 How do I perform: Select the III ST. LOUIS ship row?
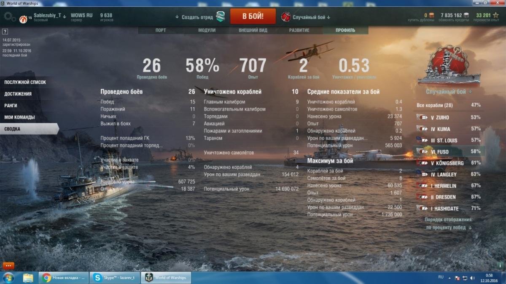coord(449,140)
